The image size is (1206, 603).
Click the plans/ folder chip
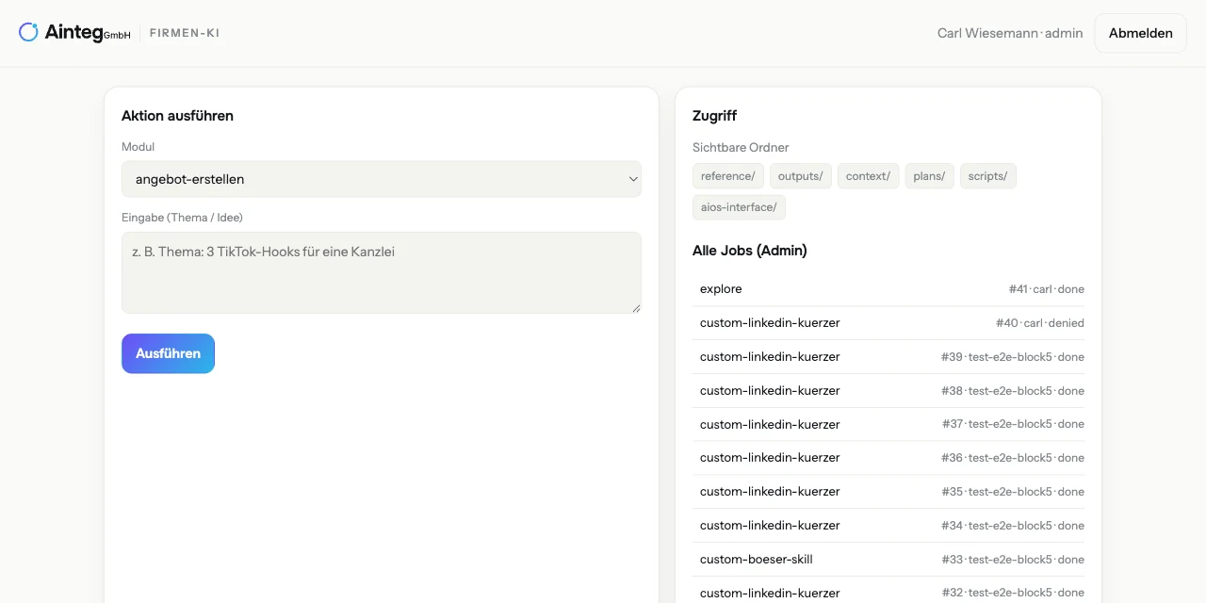click(x=929, y=176)
